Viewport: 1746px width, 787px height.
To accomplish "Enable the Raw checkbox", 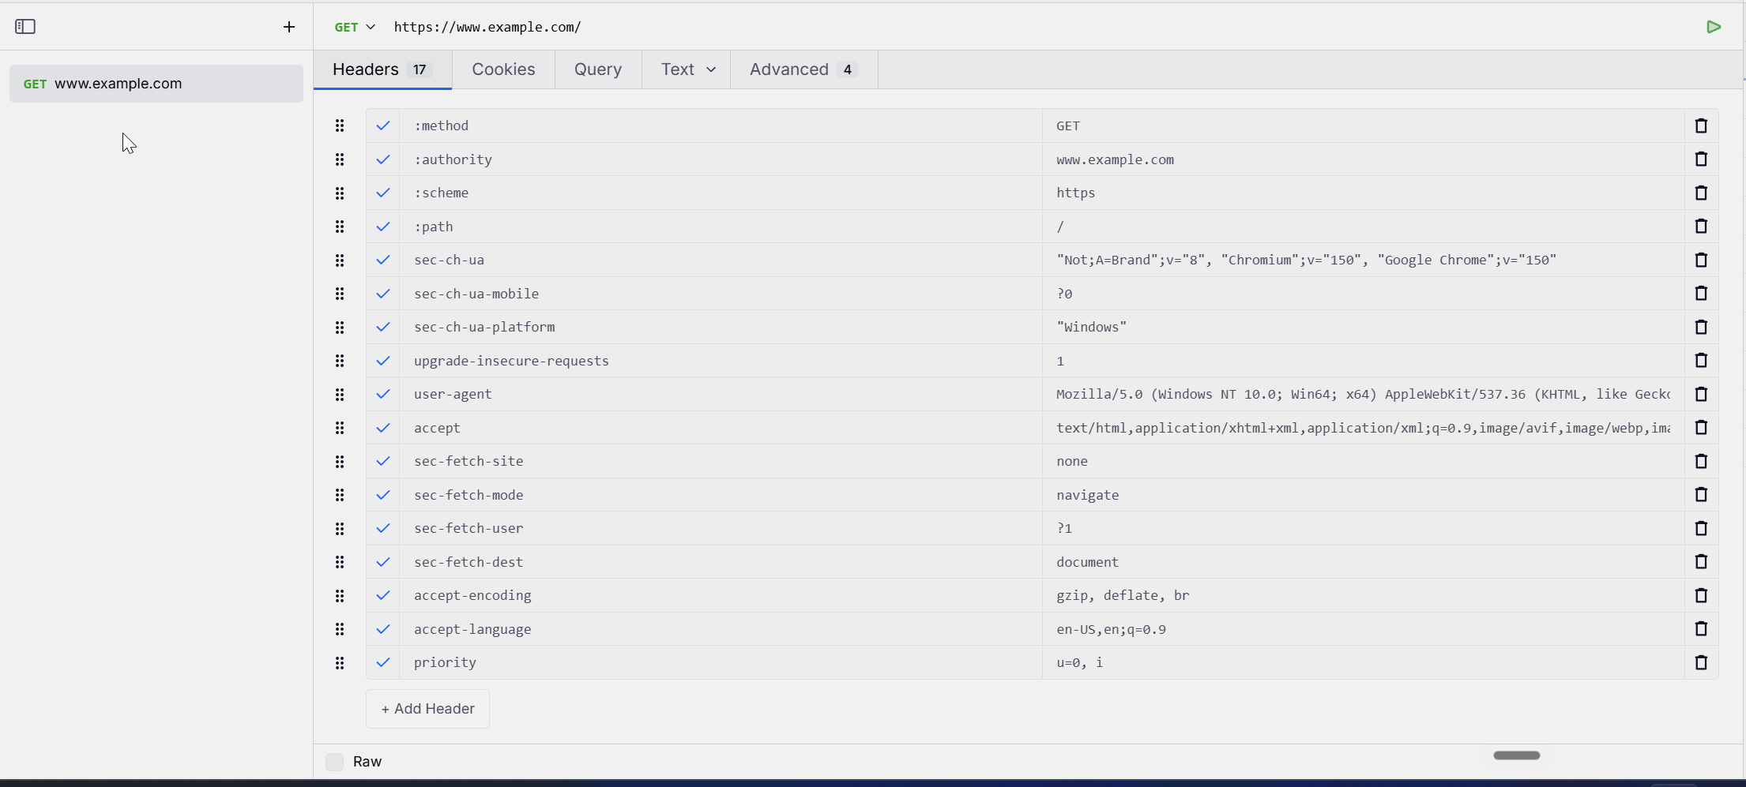I will point(335,762).
